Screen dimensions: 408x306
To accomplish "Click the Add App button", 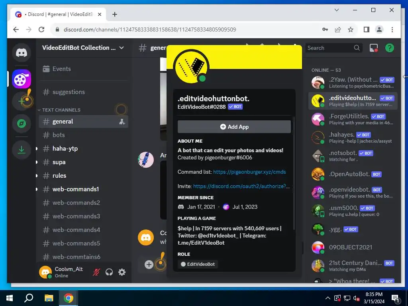I will [x=234, y=127].
